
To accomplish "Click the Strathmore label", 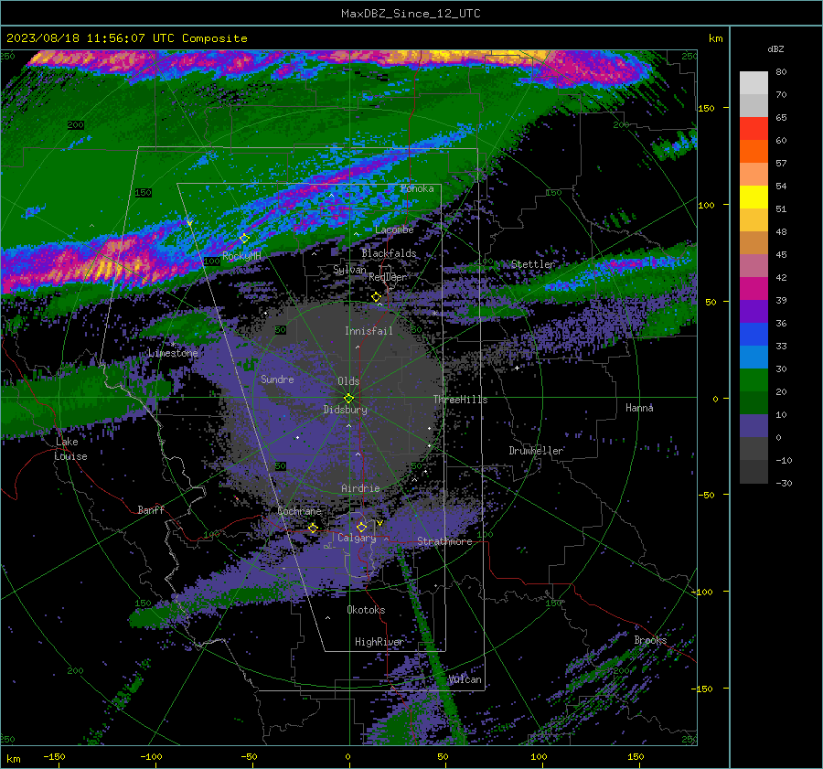I will point(444,541).
